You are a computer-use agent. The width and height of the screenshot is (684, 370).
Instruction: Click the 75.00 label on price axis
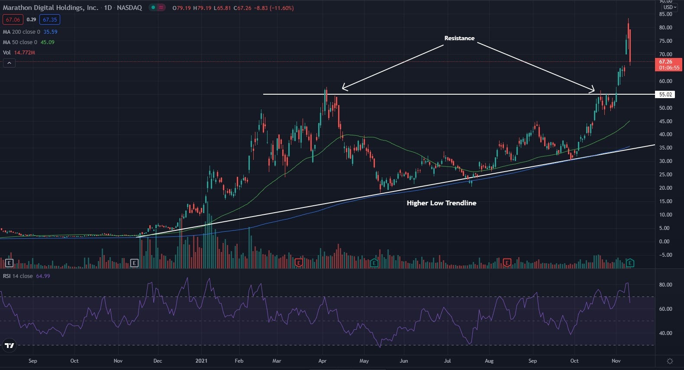tap(665, 41)
